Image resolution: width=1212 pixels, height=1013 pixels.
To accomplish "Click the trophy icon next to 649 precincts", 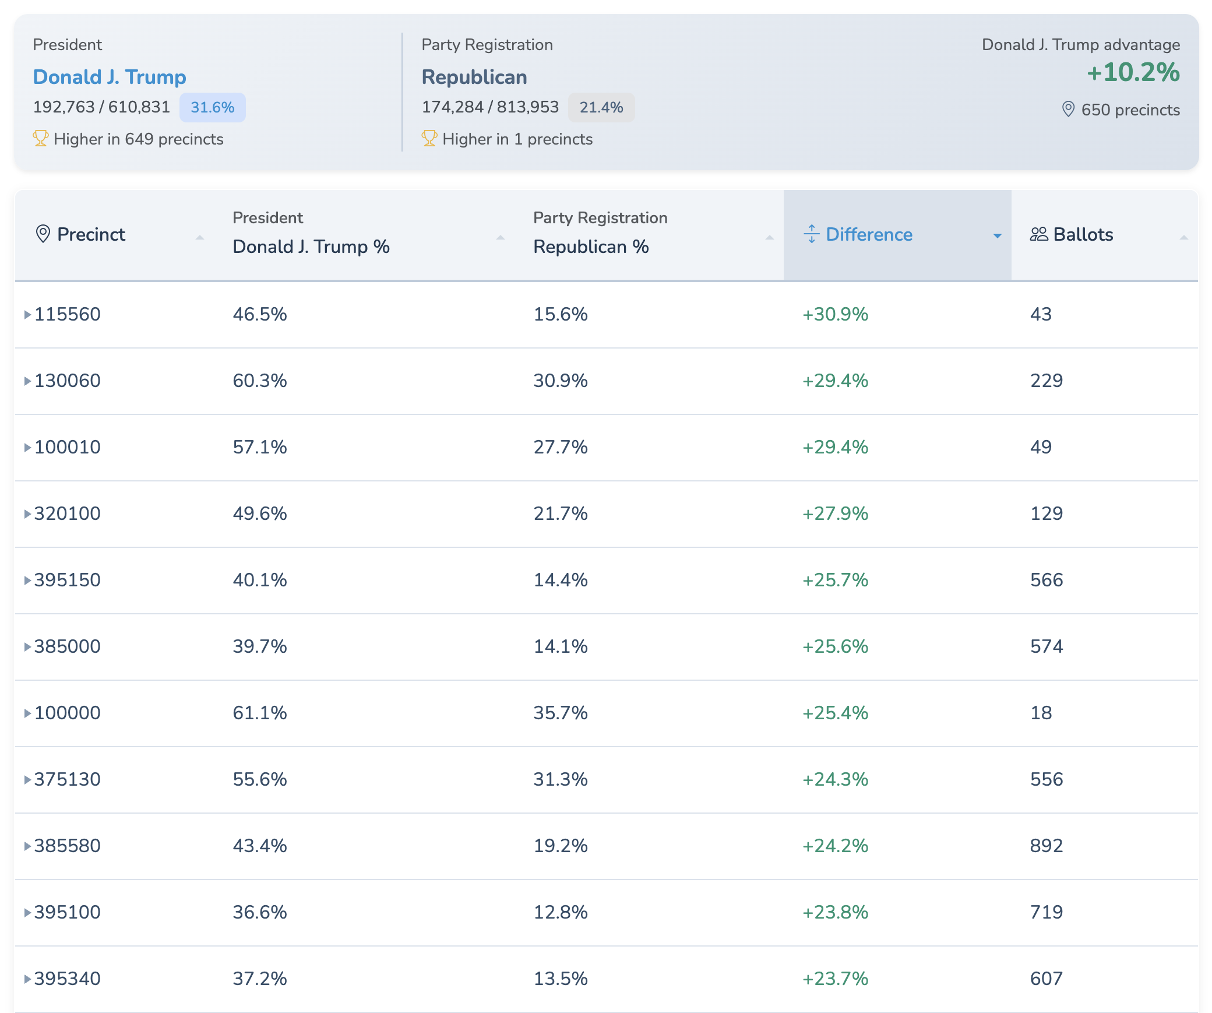I will (40, 139).
